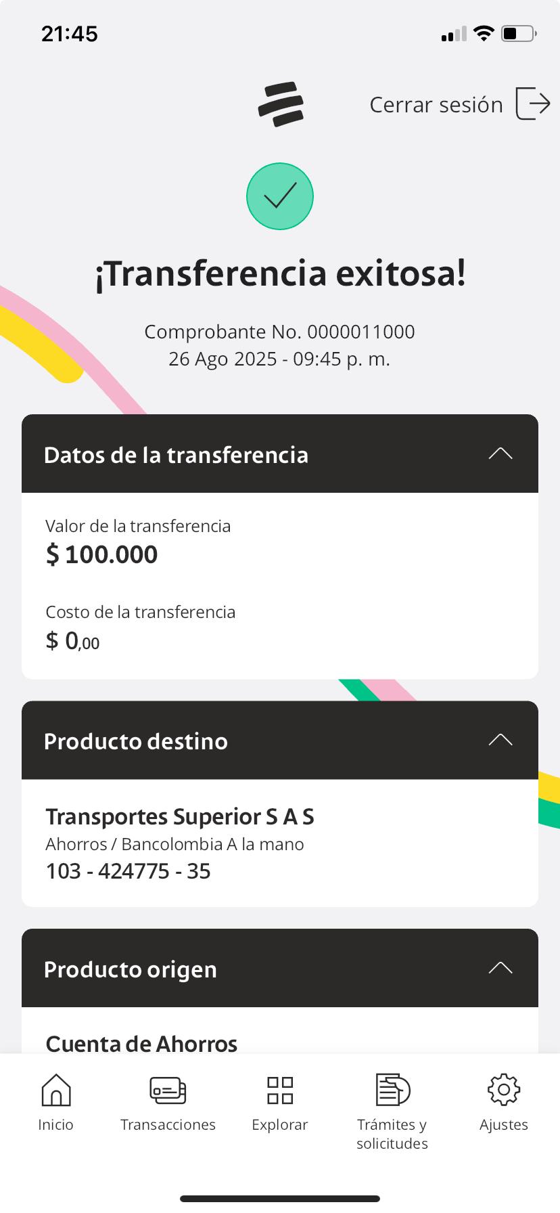Tap the Inicio house icon
This screenshot has height=1213, width=560.
pos(56,1090)
